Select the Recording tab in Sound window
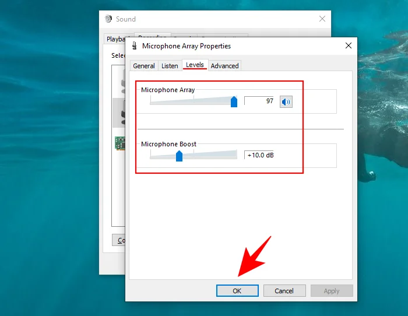408x316 pixels. (x=152, y=37)
